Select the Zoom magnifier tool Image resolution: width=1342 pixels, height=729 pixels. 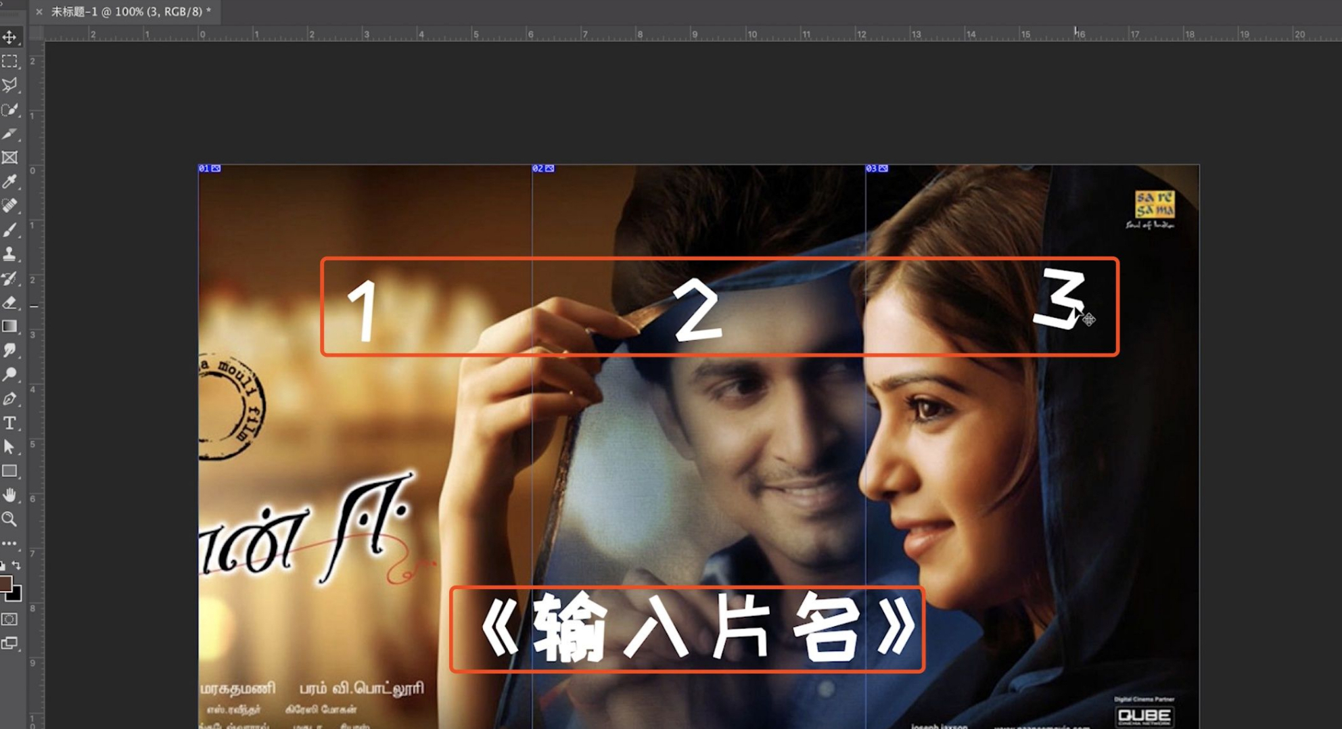pyautogui.click(x=9, y=519)
